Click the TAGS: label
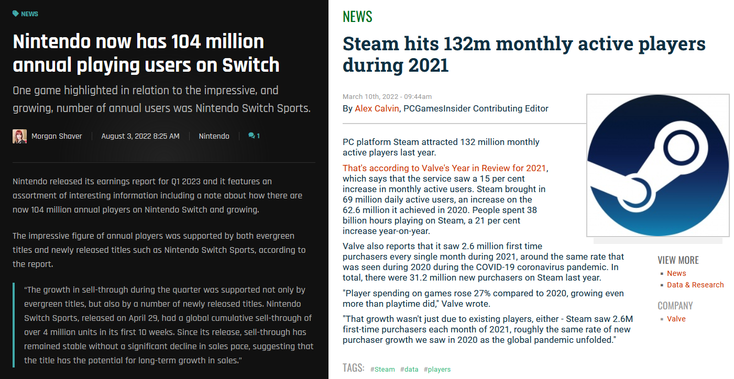Viewport: 734px width, 379px height. coord(353,368)
